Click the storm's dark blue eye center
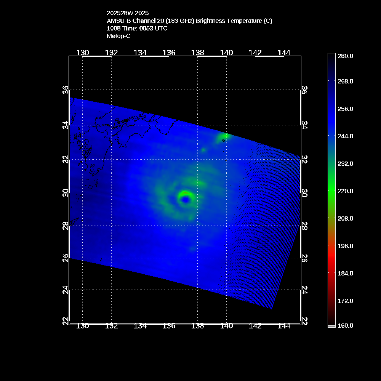The image size is (381, 381). 186,199
